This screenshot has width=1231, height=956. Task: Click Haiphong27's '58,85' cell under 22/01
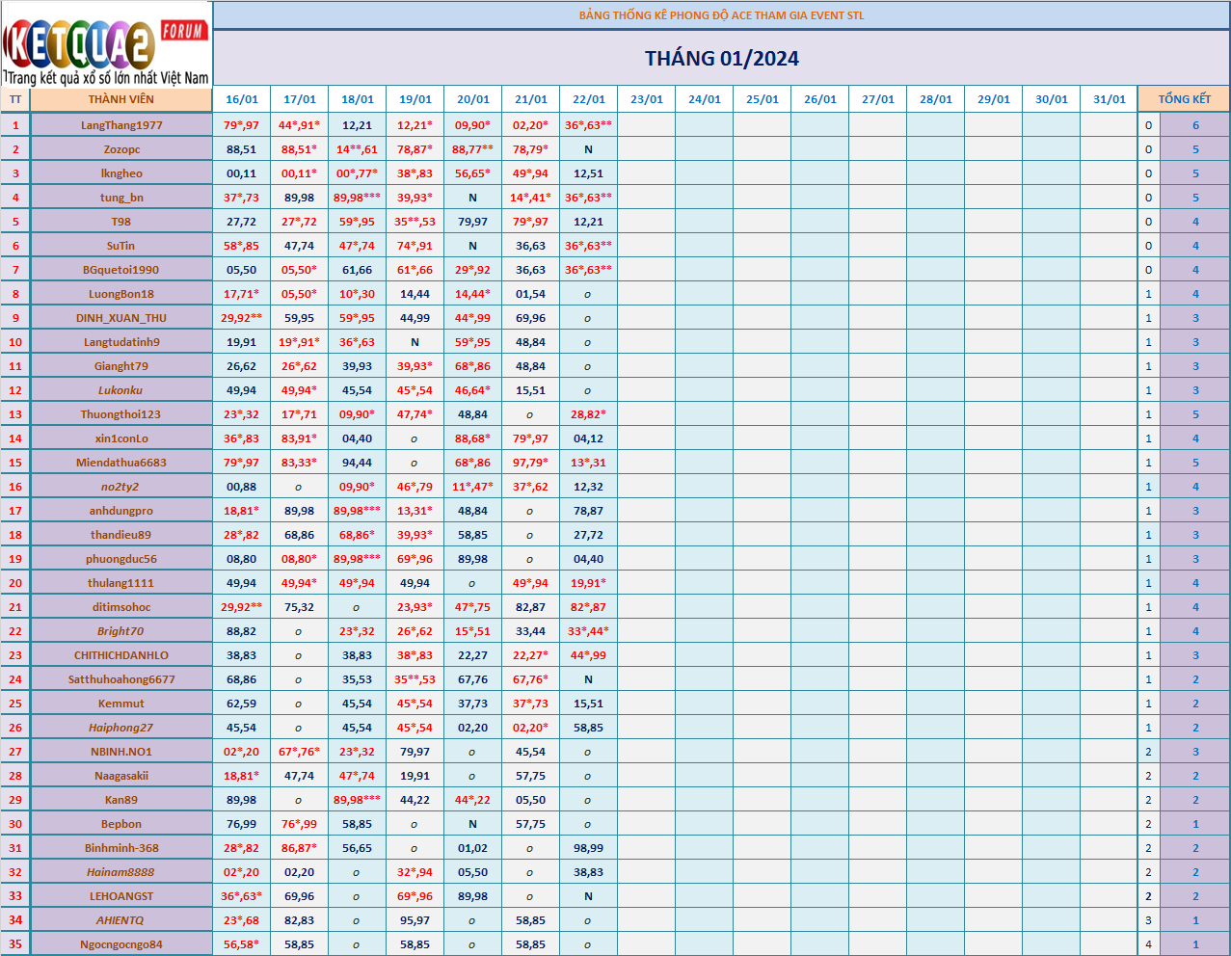click(589, 728)
